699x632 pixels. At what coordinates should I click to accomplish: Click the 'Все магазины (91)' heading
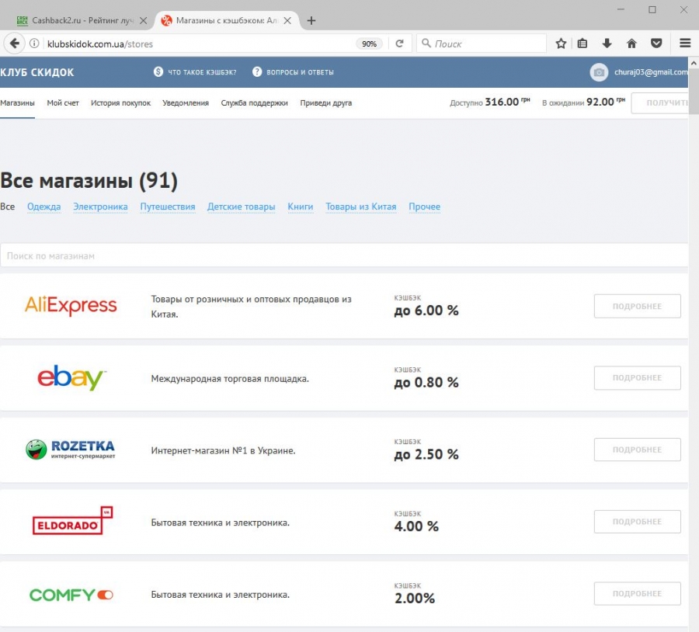click(89, 180)
